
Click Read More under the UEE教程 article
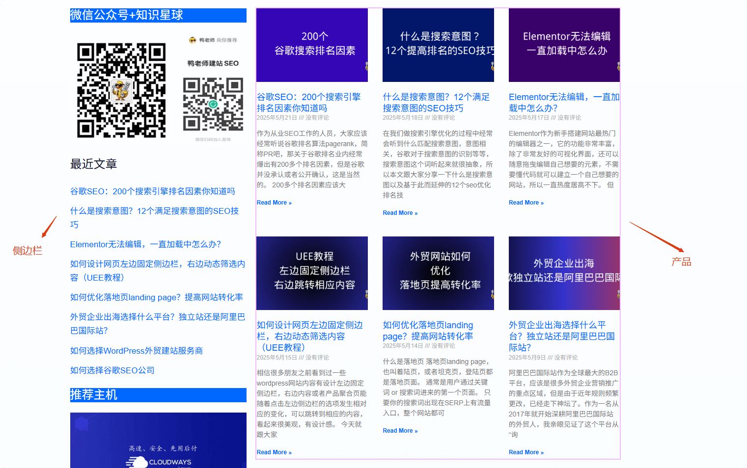(274, 452)
